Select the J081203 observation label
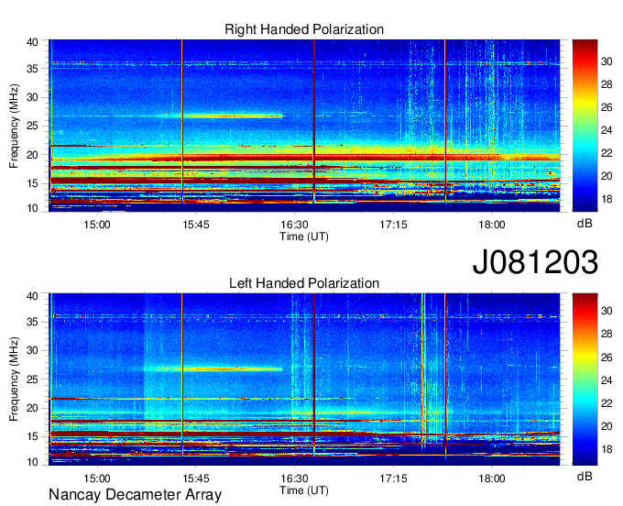This screenshot has height=506, width=623. 535,262
